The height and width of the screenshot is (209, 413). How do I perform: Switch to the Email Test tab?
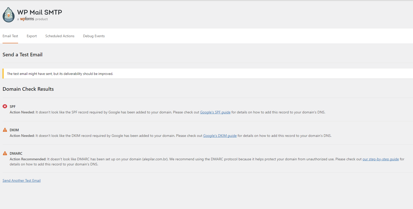(10, 36)
